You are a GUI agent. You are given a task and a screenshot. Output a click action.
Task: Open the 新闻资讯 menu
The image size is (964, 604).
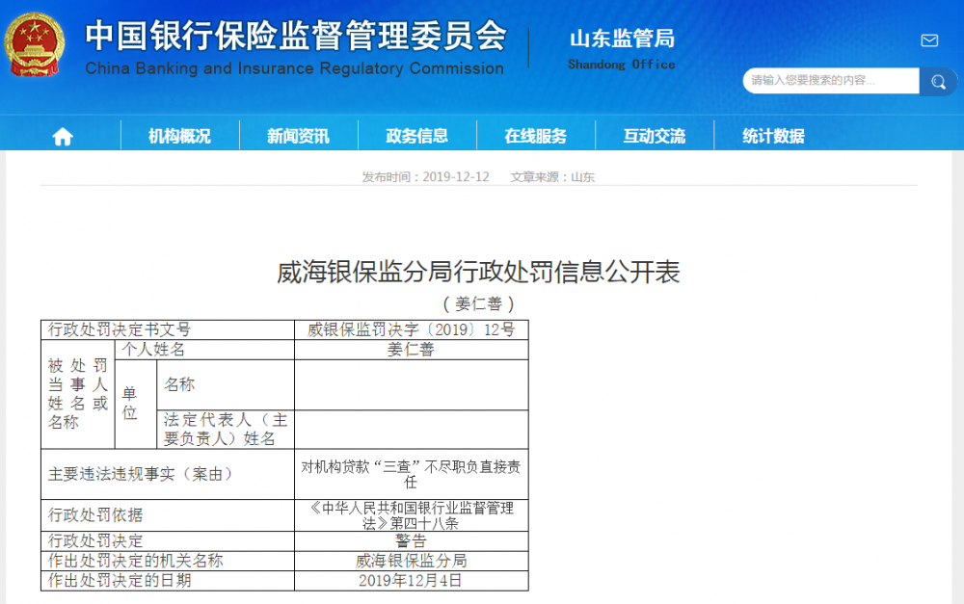[298, 135]
